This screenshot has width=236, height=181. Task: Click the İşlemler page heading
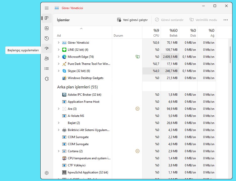[63, 20]
